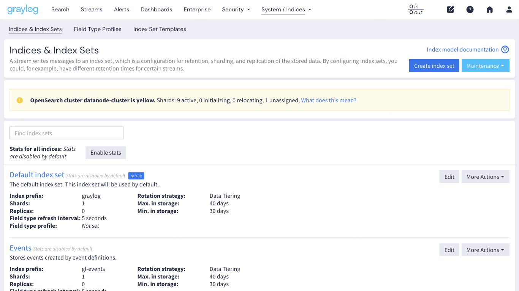Click the warning icon in cluster alert

(x=19, y=100)
